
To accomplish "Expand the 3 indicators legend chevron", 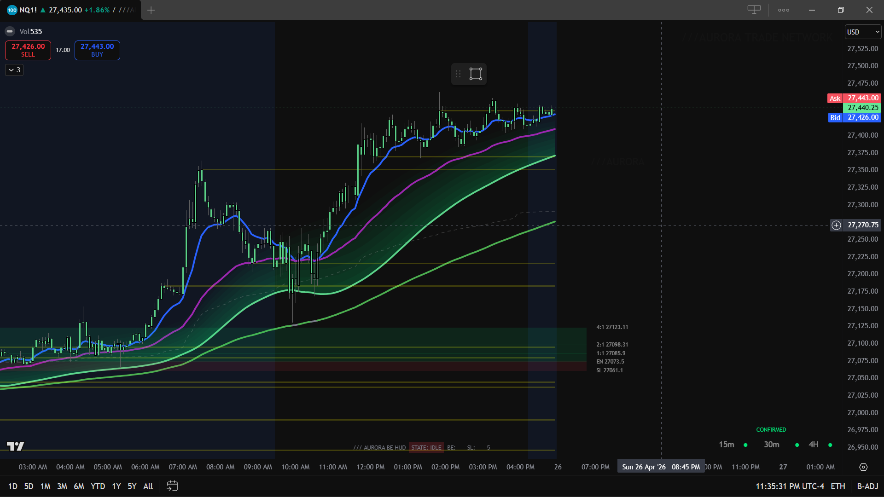I will click(14, 70).
